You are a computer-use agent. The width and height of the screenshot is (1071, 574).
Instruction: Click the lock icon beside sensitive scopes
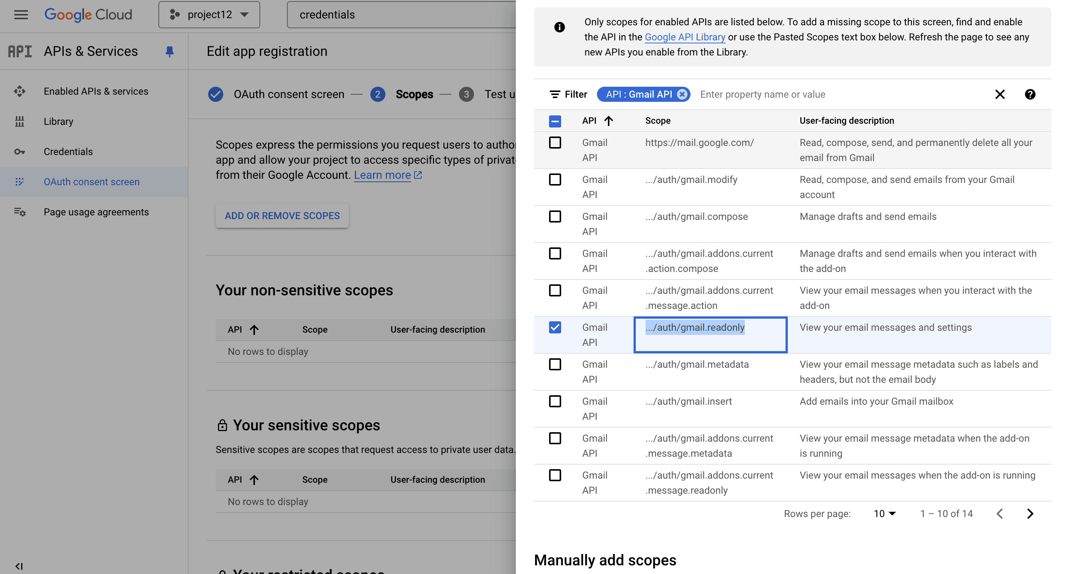222,425
